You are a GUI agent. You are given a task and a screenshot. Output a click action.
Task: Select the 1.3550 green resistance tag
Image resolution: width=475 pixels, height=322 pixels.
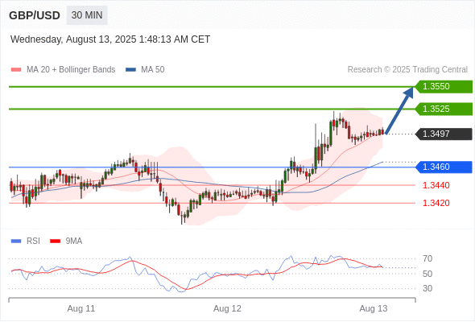tap(444, 87)
